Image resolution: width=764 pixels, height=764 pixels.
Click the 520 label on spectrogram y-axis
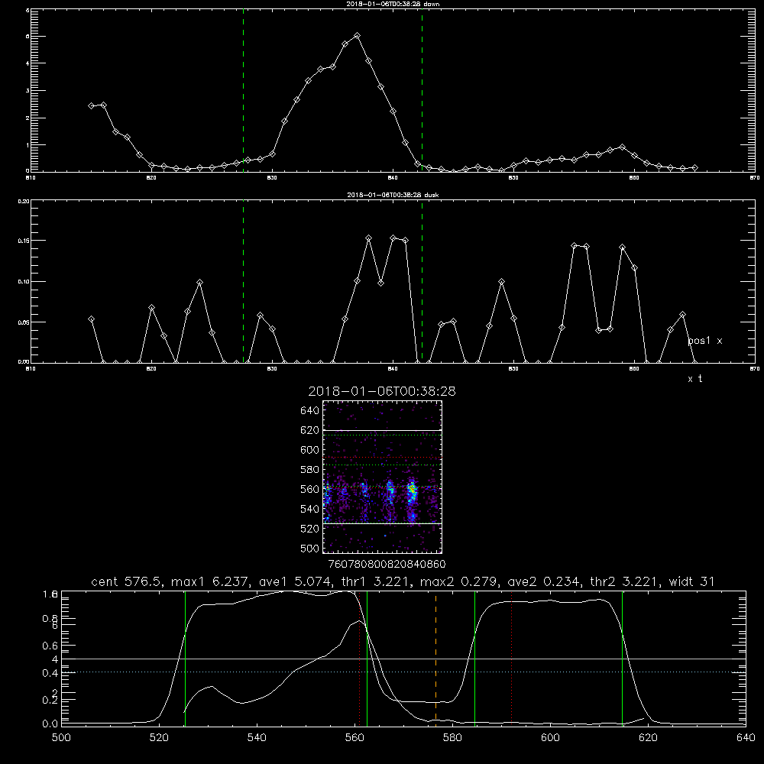coord(310,529)
